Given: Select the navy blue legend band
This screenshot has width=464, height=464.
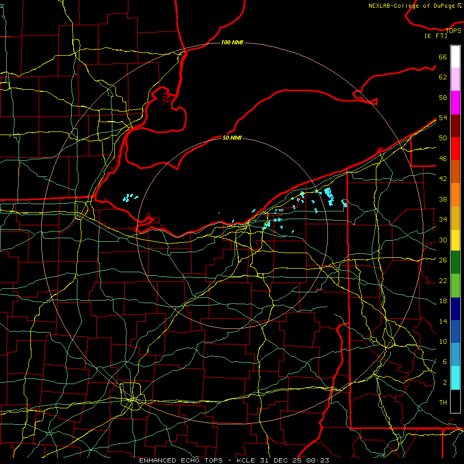Looking at the screenshot, I should coord(455,309).
